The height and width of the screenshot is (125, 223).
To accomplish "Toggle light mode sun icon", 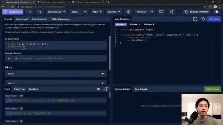I will click(128, 12).
